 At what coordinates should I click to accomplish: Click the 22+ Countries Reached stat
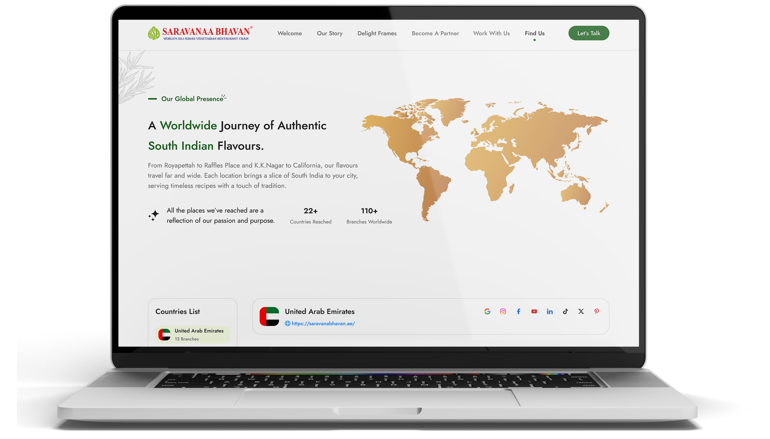click(310, 216)
